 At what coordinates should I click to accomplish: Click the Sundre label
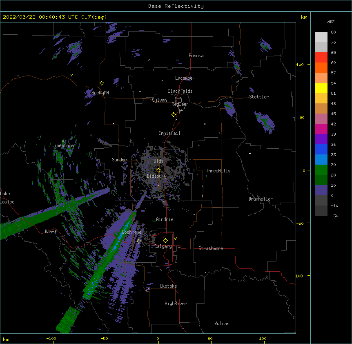tap(119, 160)
